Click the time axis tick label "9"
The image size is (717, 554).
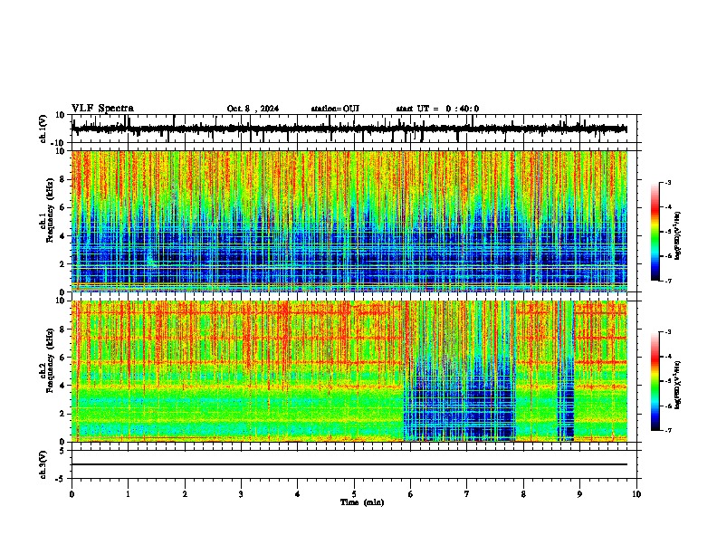[579, 494]
